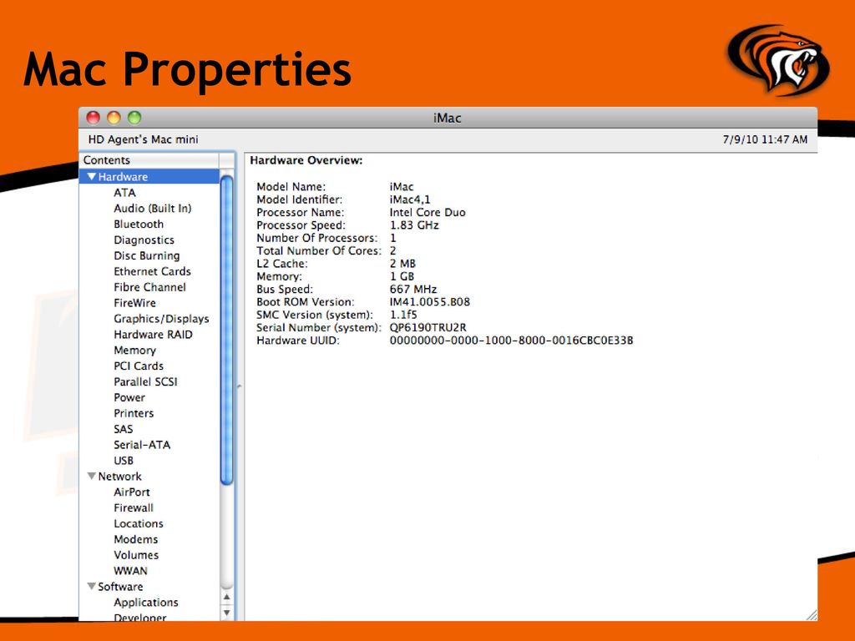The height and width of the screenshot is (641, 855).
Task: Click processor name Intel Core Duo
Action: [x=427, y=213]
